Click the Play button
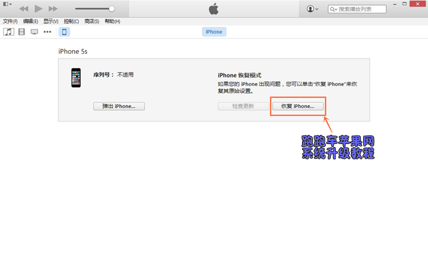The height and width of the screenshot is (271, 428). pyautogui.click(x=38, y=9)
